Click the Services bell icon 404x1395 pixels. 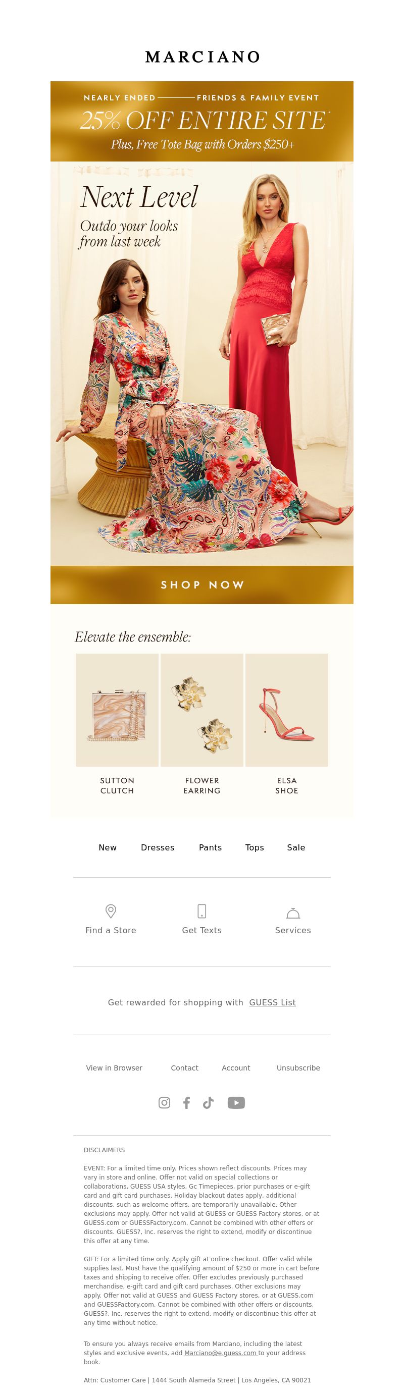(293, 913)
